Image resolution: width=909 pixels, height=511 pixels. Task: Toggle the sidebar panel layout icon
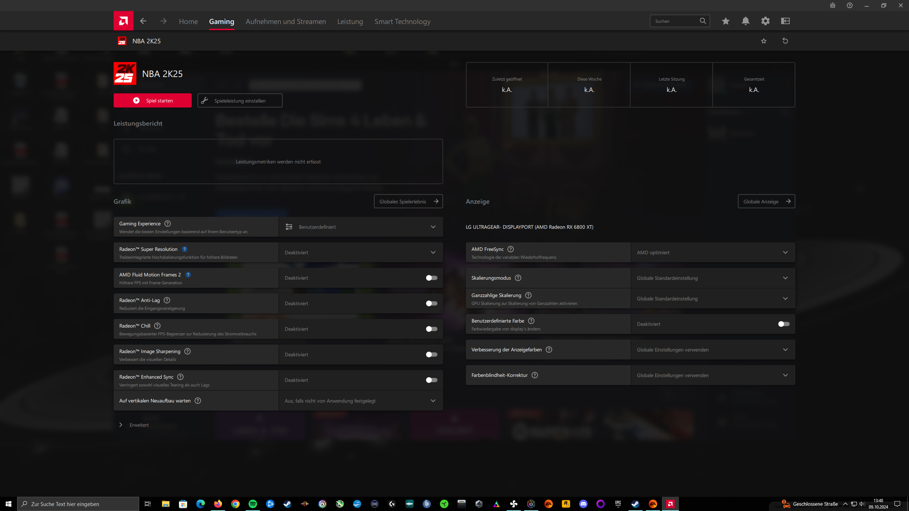coord(785,21)
